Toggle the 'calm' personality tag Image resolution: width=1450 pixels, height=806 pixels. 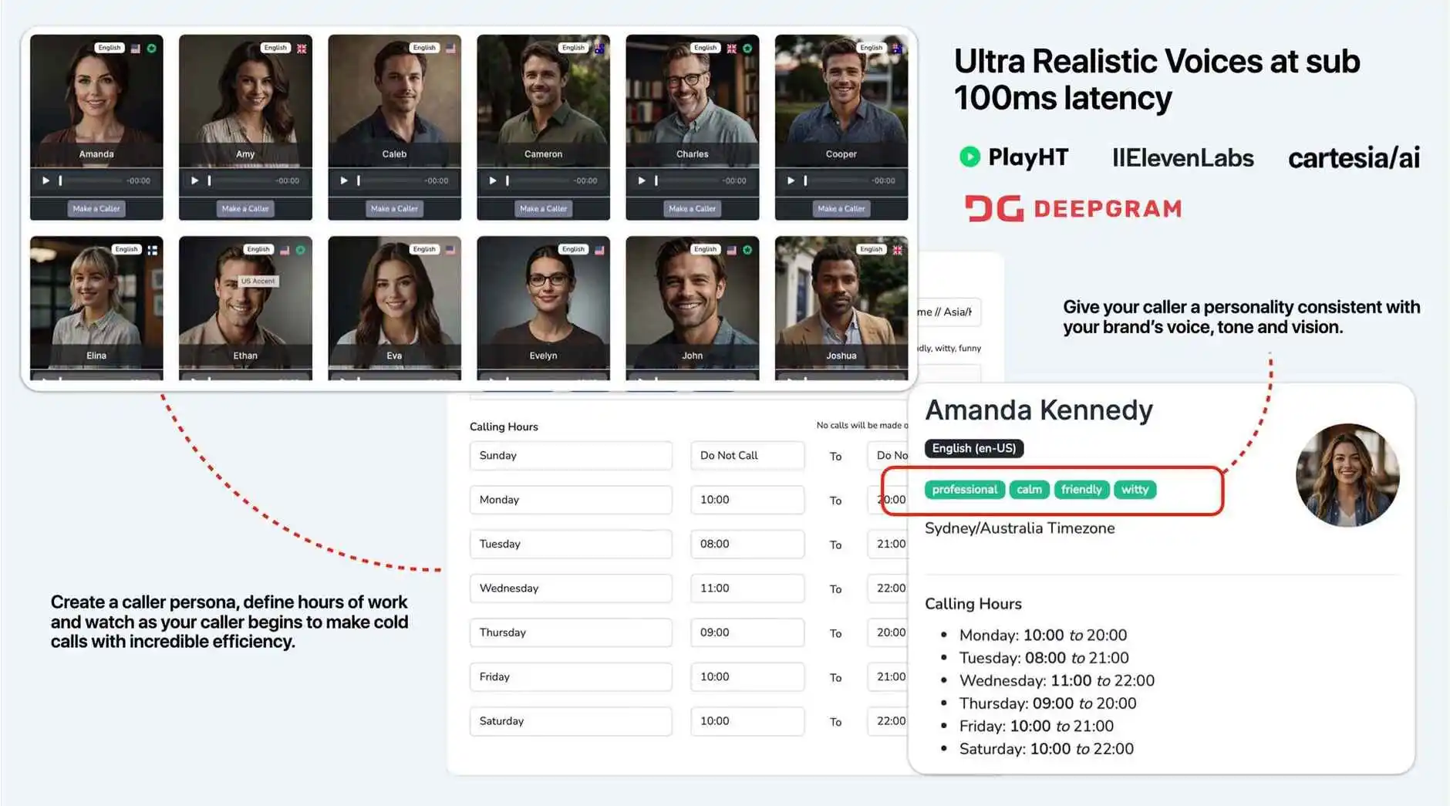point(1029,489)
